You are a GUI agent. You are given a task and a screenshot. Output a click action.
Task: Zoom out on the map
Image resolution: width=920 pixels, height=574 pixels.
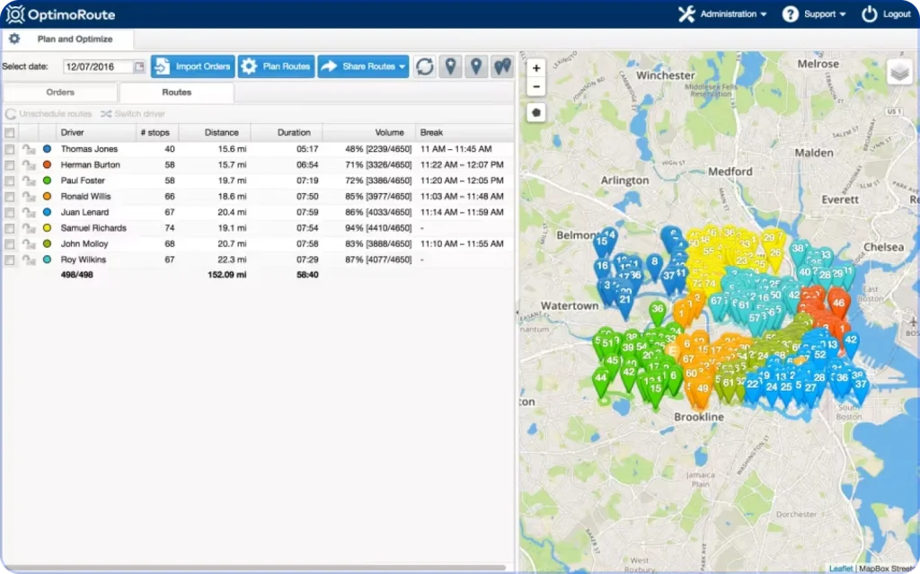pyautogui.click(x=536, y=86)
